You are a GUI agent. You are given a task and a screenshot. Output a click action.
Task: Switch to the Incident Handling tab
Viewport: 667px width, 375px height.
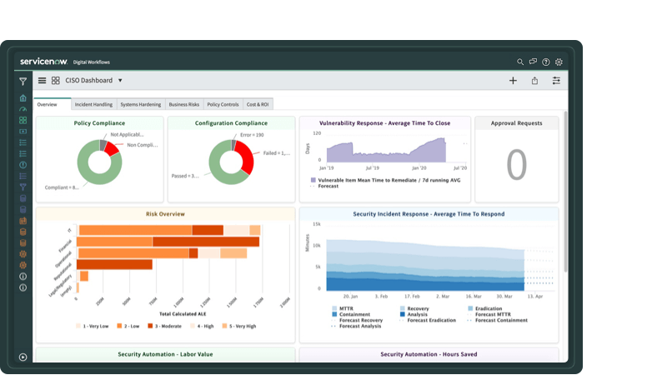[x=93, y=104]
